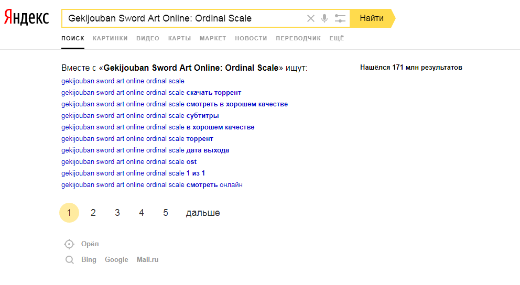Select the ПОИСК tab
The height and width of the screenshot is (285, 520).
click(73, 38)
